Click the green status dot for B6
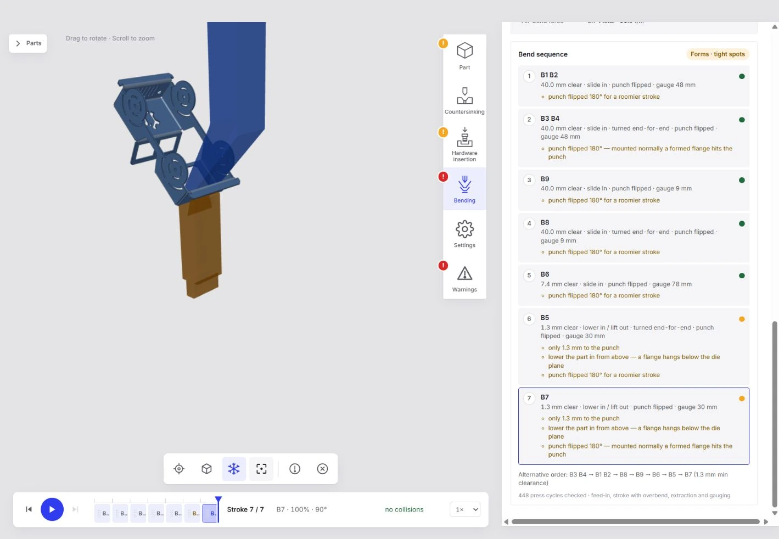779x539 pixels. point(742,276)
